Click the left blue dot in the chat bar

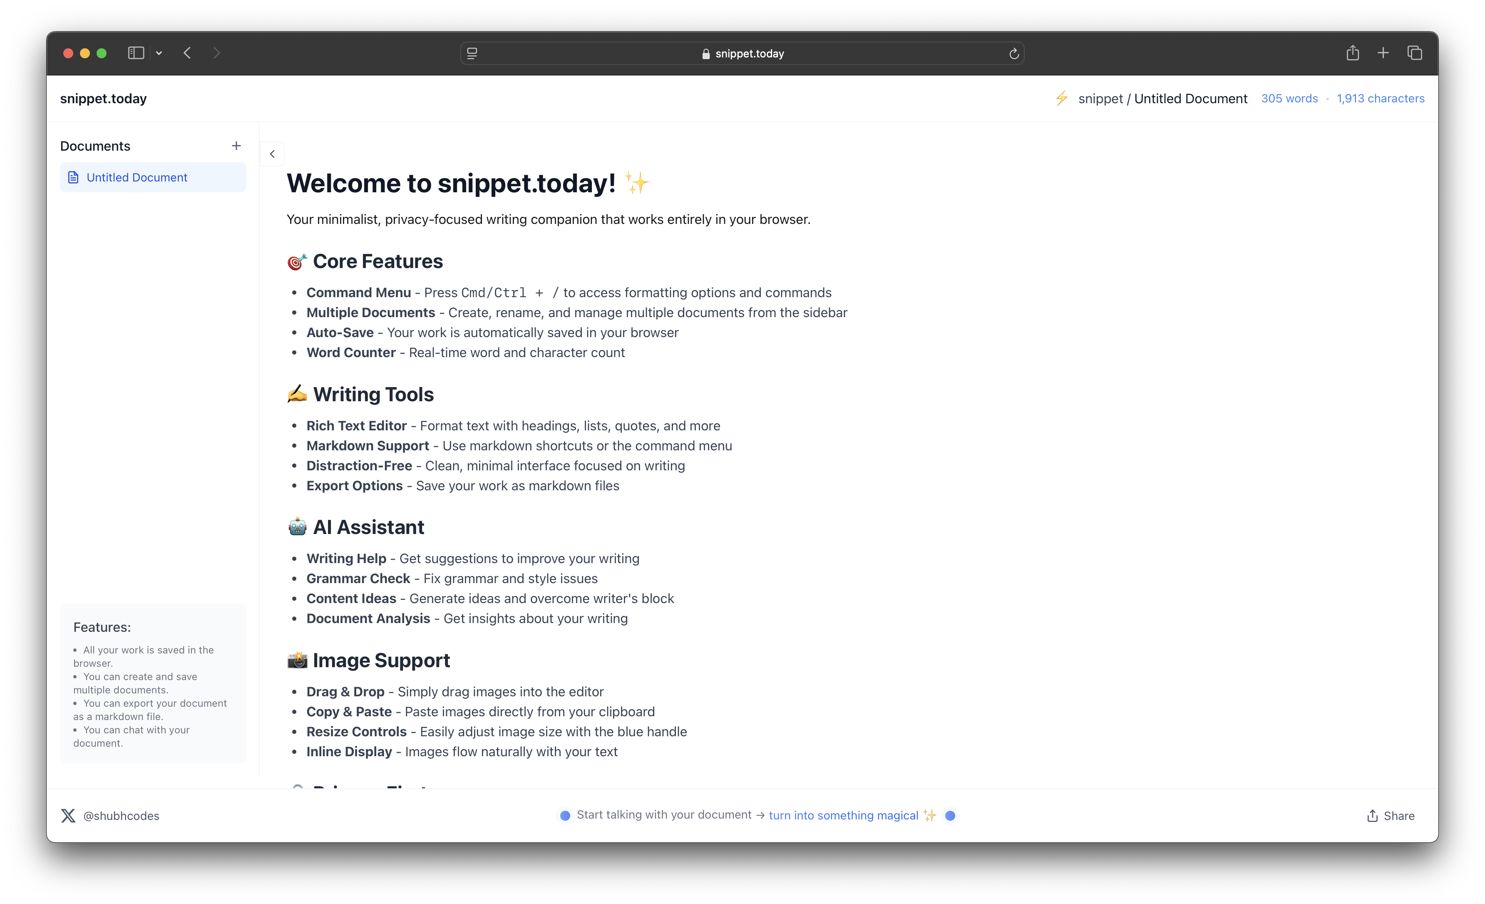565,815
